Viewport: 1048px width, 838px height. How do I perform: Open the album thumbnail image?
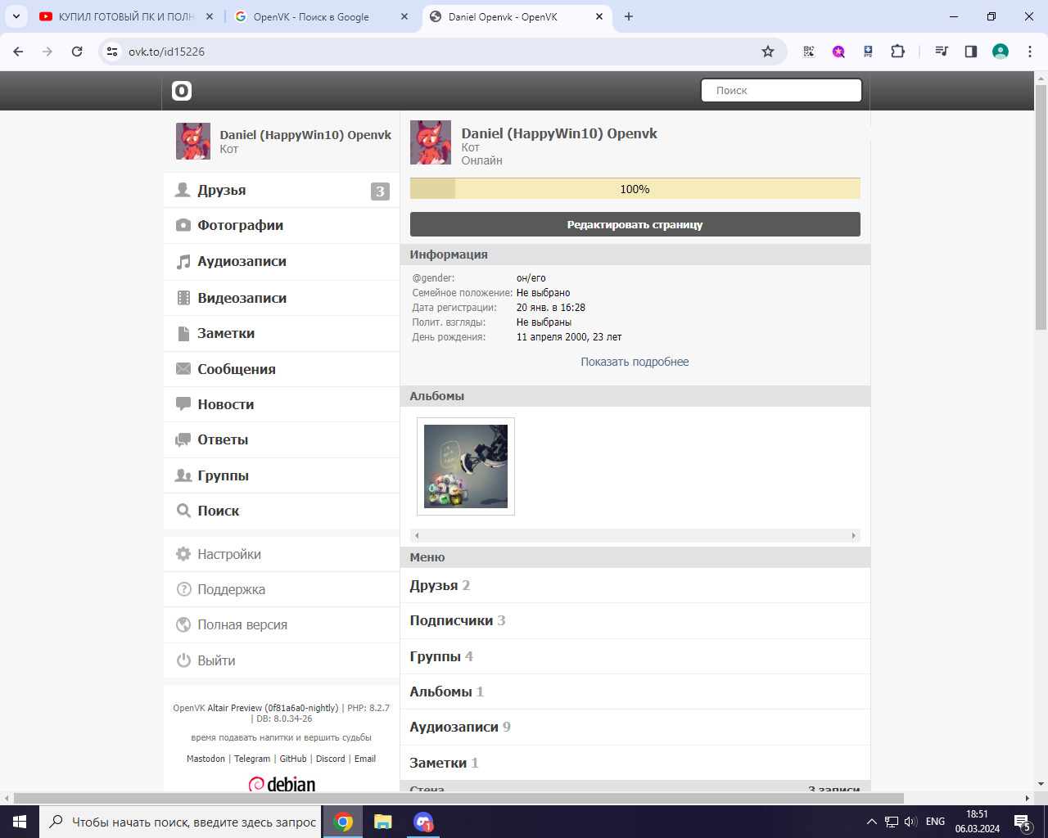[466, 466]
